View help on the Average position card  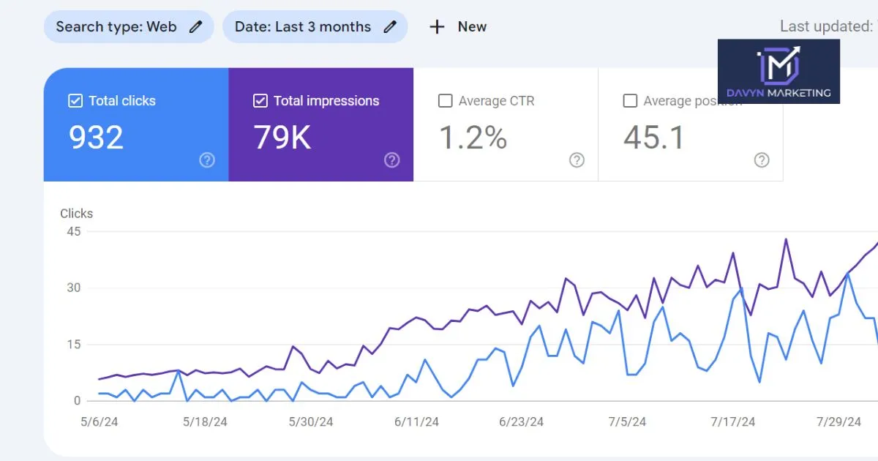762,160
